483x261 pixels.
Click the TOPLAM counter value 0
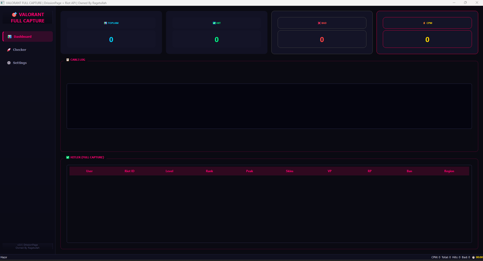click(x=111, y=40)
